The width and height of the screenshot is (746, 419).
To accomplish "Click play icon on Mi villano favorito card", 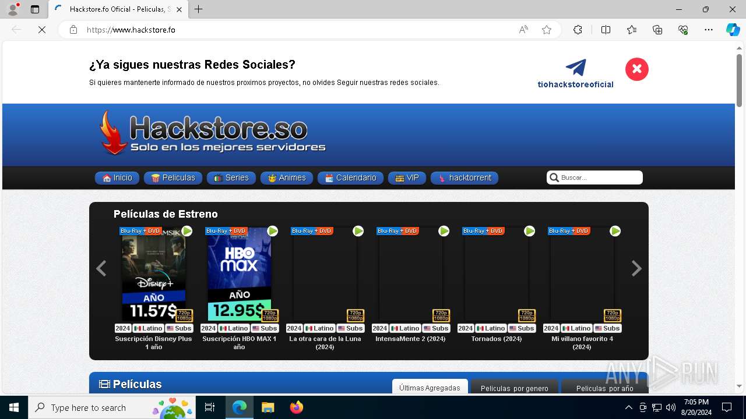I will pyautogui.click(x=615, y=231).
